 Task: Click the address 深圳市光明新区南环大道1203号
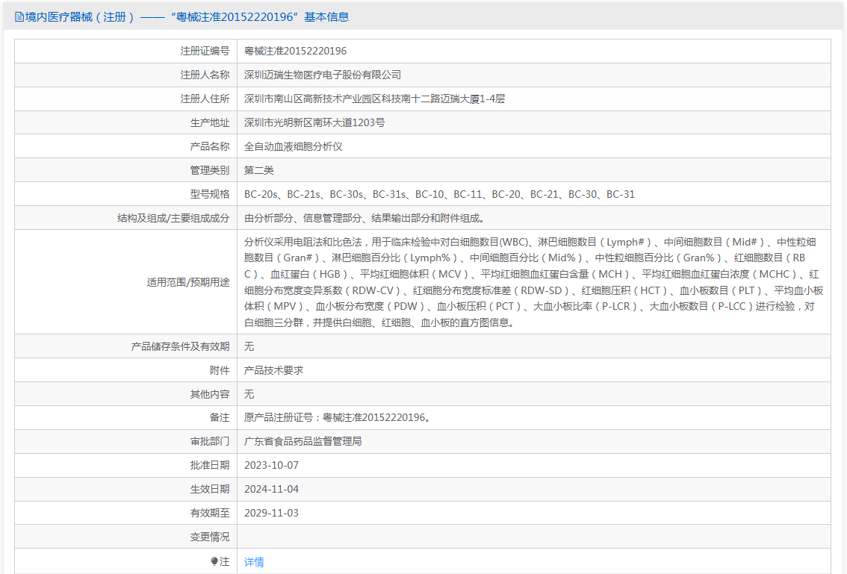click(x=314, y=122)
